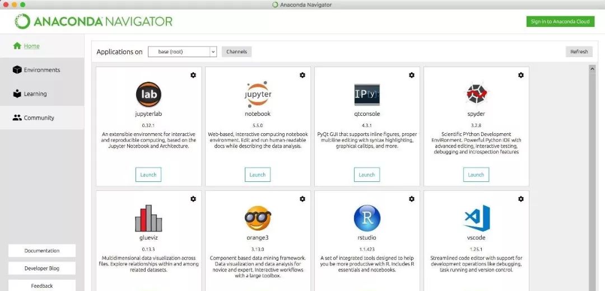Sign in to Anaconda Cloud
605x291 pixels.
click(560, 22)
